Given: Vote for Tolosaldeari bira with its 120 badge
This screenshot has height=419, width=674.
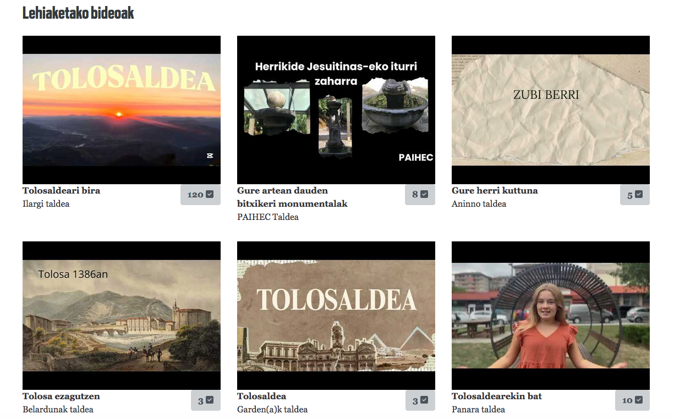Looking at the screenshot, I should coord(200,195).
